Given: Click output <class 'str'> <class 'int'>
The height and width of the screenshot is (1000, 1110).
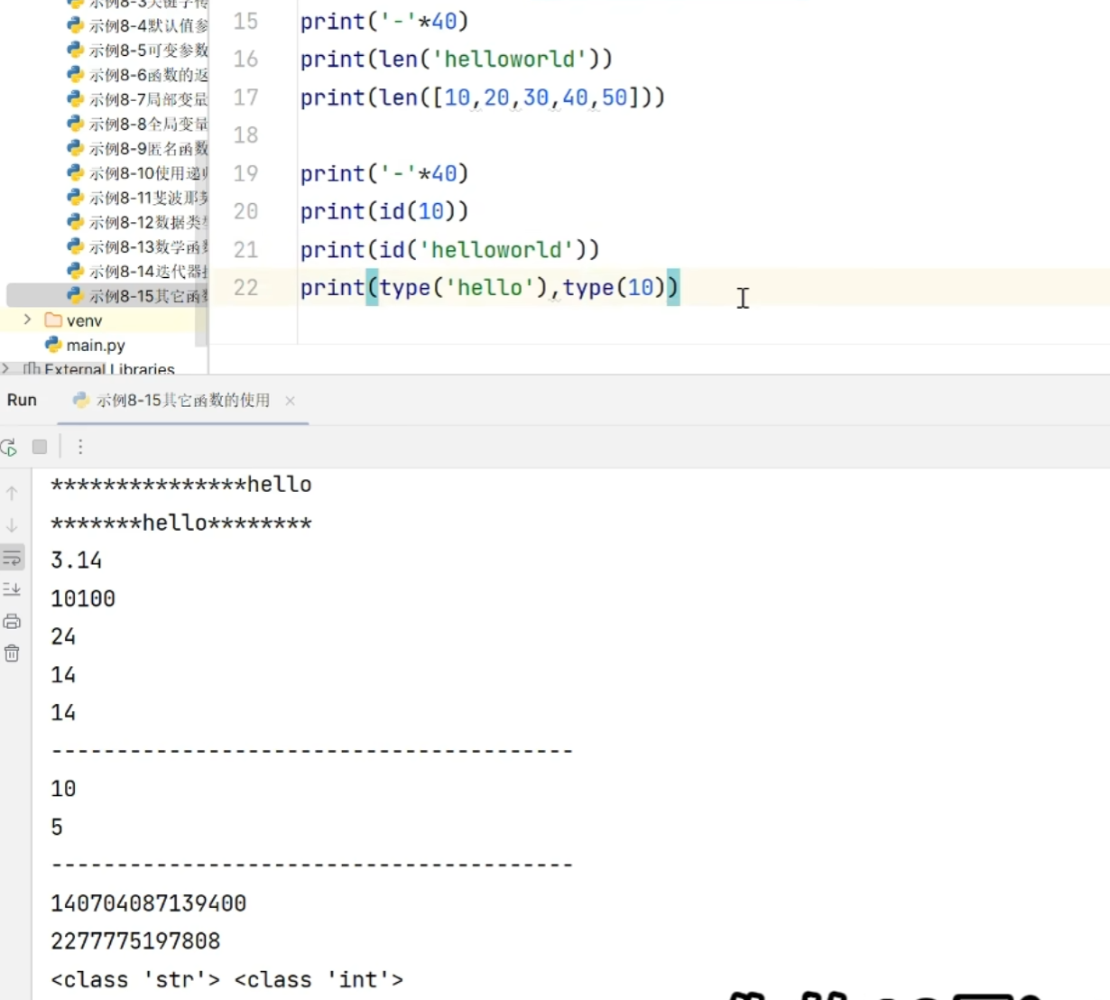Looking at the screenshot, I should coord(227,980).
